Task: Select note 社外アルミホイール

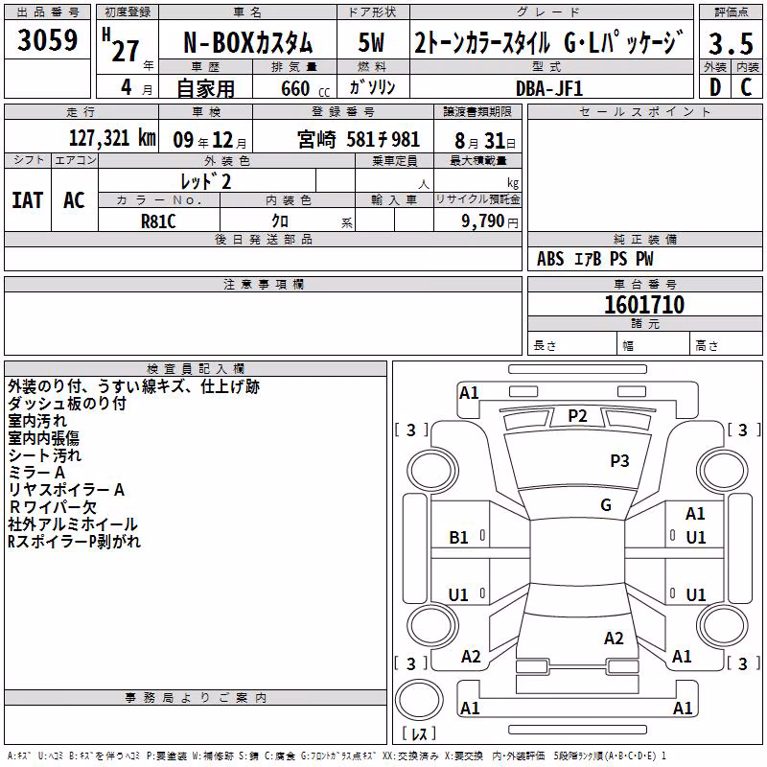Action: (x=73, y=524)
